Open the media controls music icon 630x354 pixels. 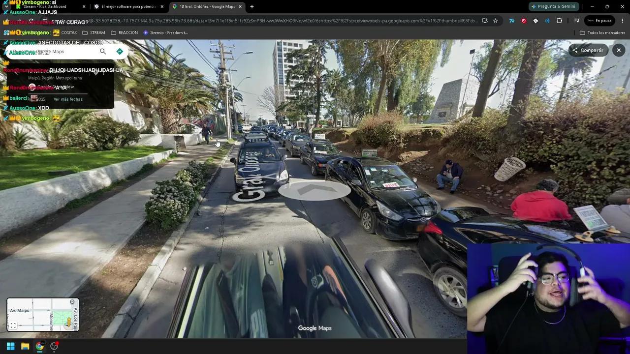(576, 21)
